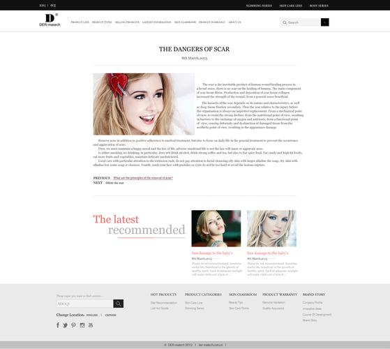Viewport: 390px width, 349px height.
Task: Open the About Us menu item
Action: point(234,22)
